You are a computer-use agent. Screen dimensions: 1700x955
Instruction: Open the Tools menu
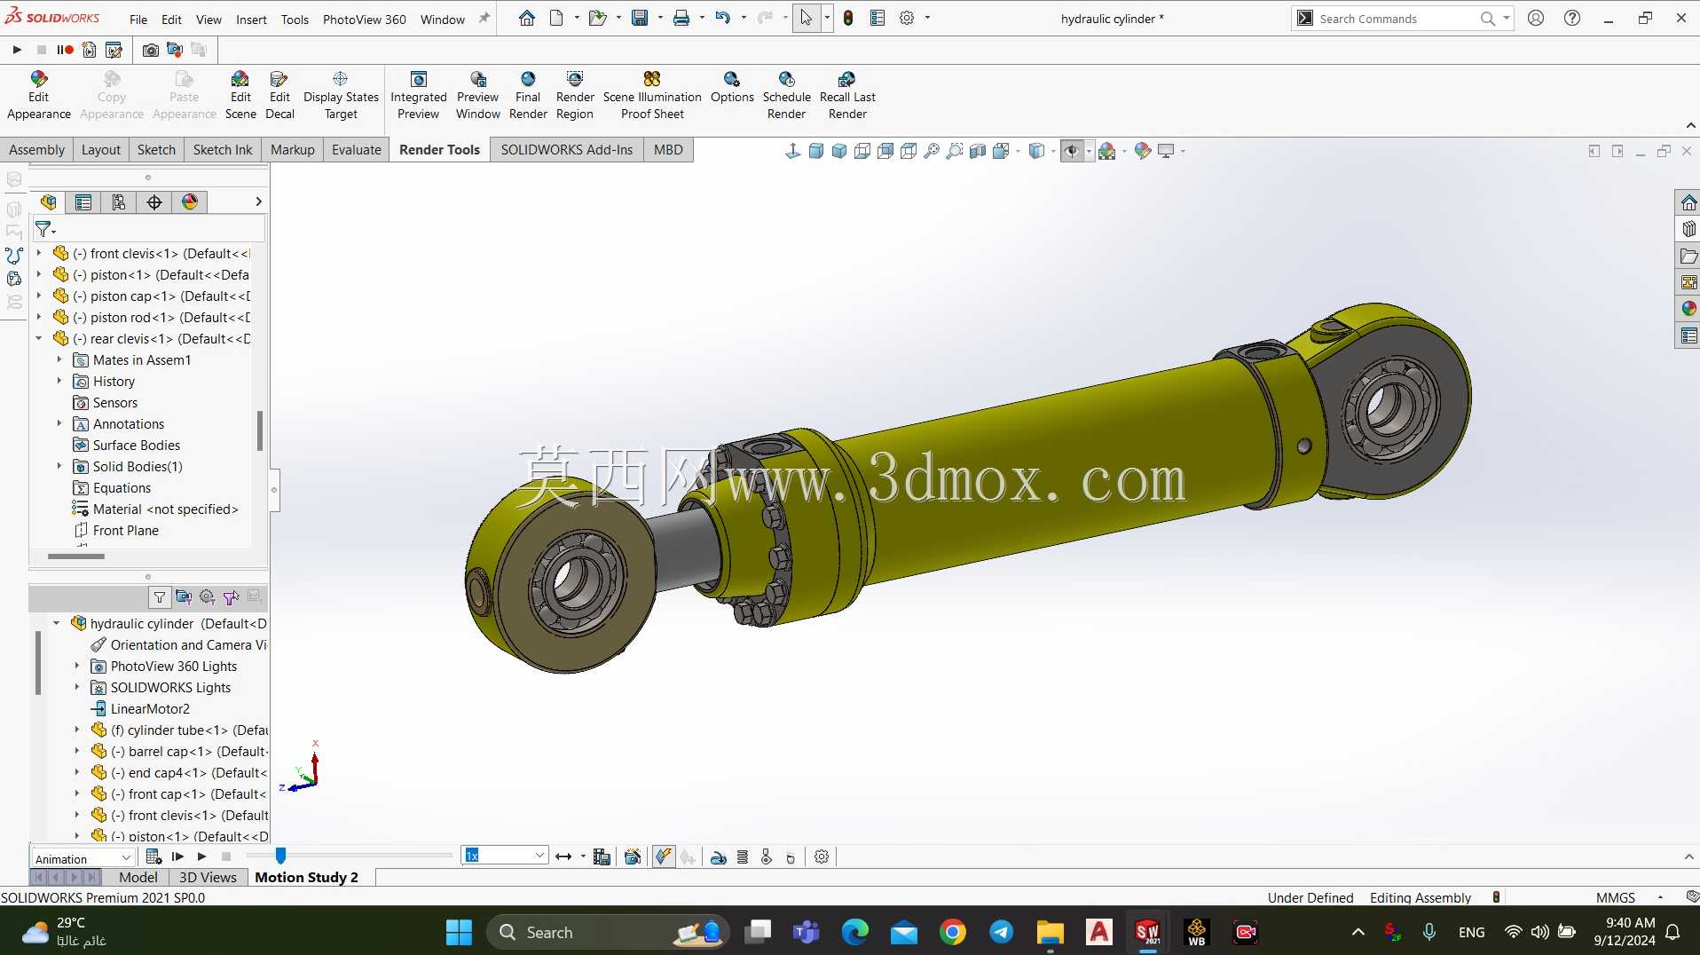[x=295, y=19]
